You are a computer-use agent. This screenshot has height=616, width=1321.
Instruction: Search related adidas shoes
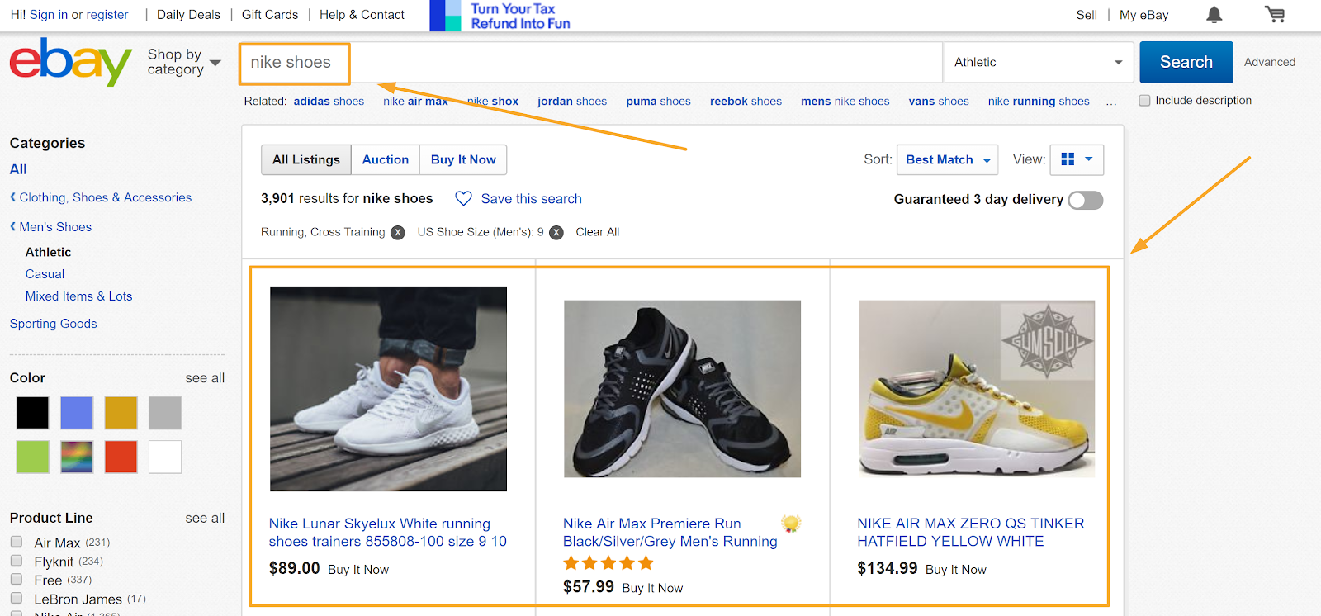(x=329, y=102)
